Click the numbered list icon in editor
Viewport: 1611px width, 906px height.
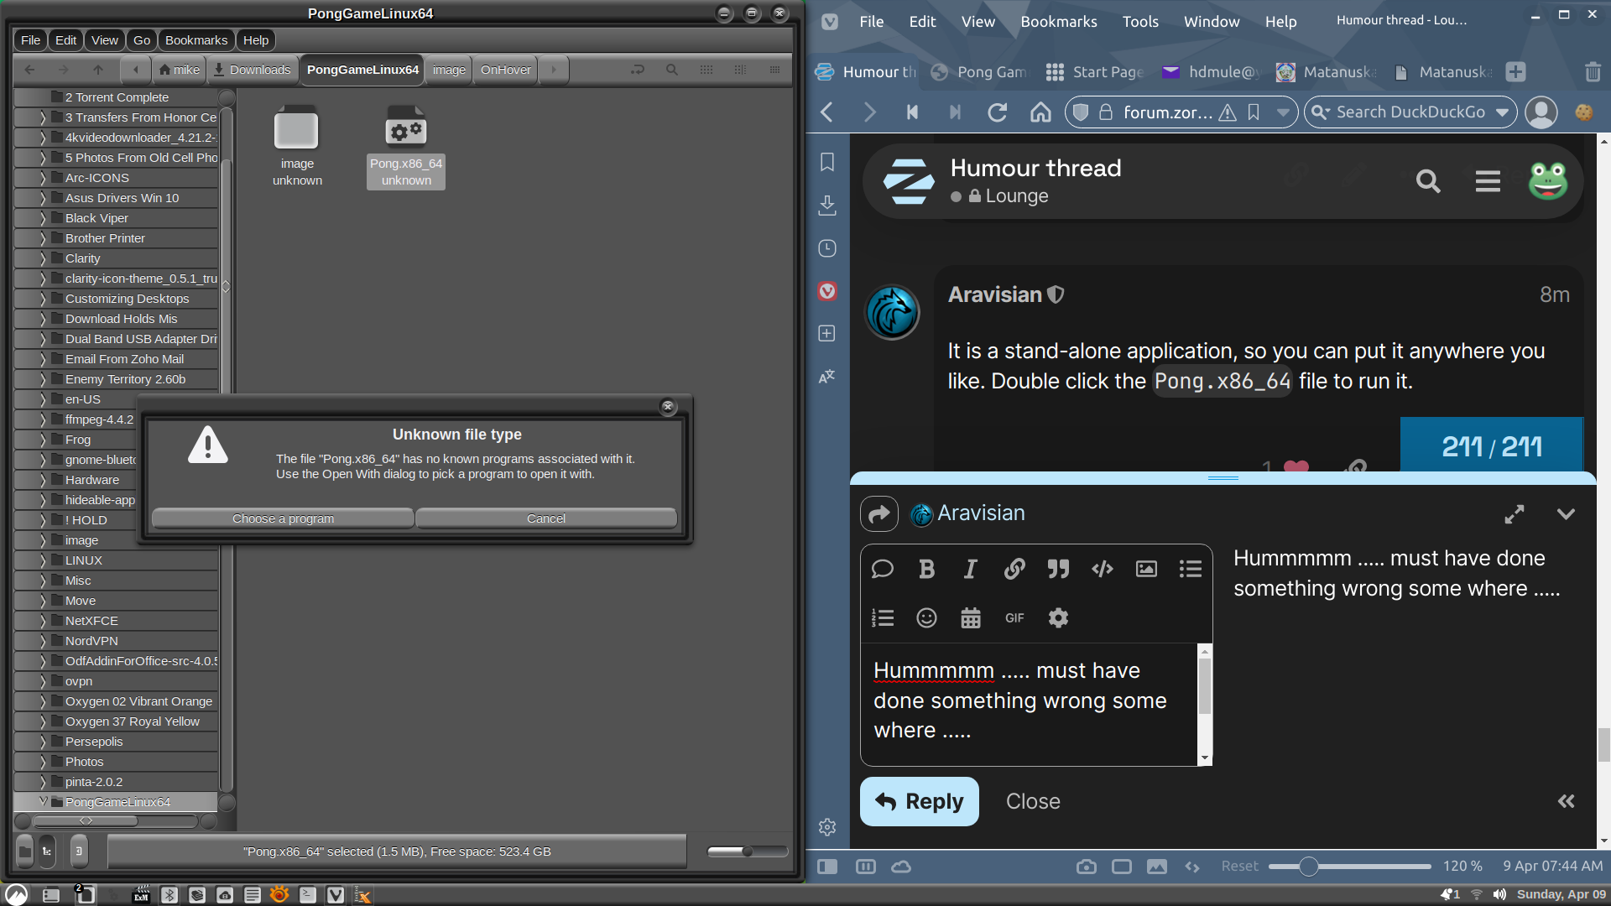[x=883, y=618]
